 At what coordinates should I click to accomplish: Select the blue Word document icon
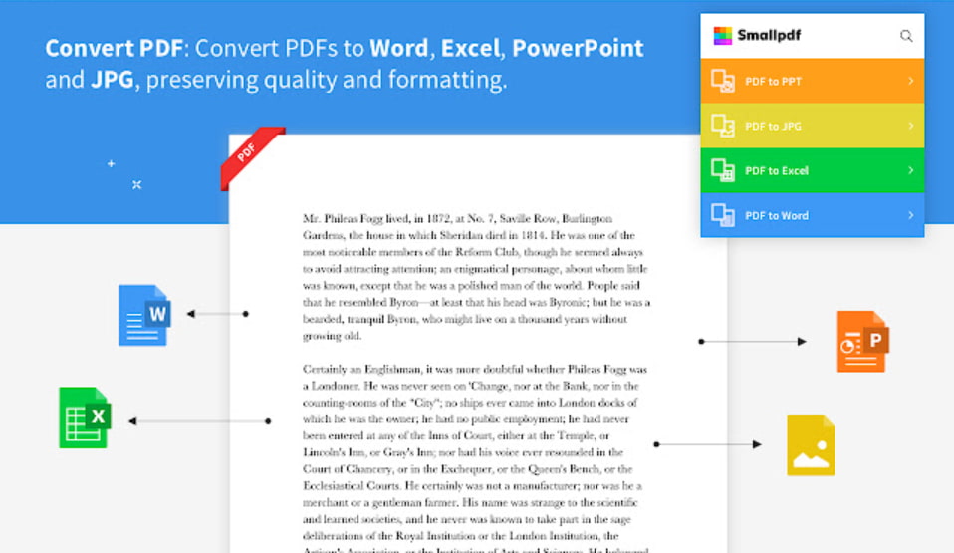tap(144, 315)
